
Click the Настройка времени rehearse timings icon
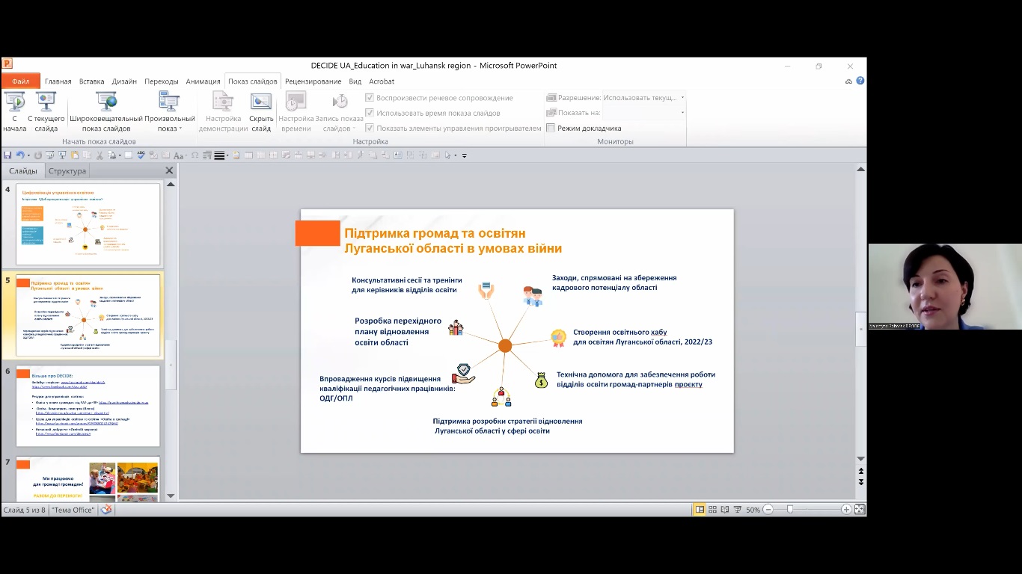tap(296, 102)
